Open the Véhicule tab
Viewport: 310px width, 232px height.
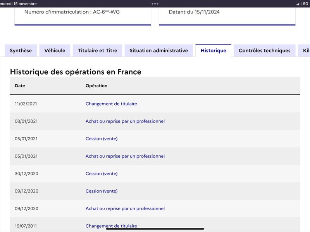pyautogui.click(x=55, y=51)
